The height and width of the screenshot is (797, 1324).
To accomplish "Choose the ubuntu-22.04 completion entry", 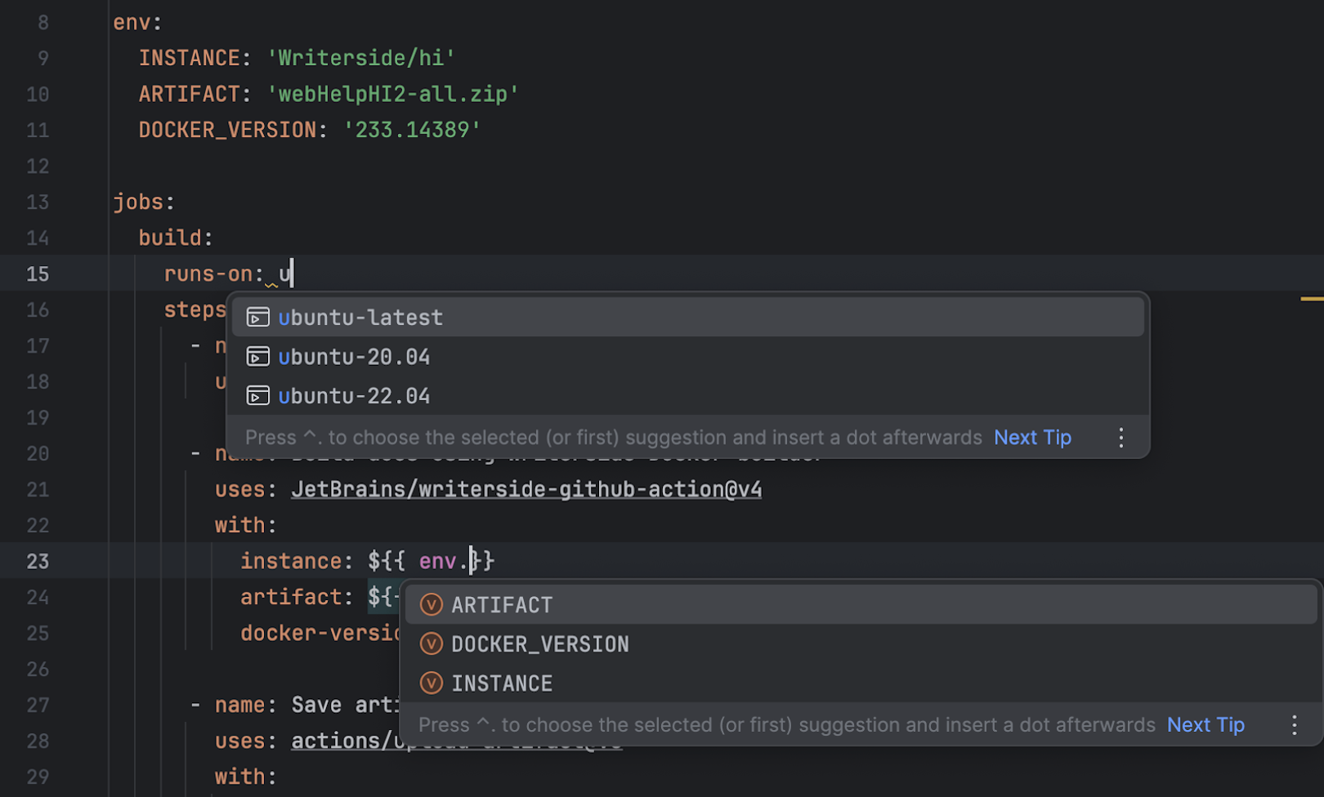I will pos(354,395).
